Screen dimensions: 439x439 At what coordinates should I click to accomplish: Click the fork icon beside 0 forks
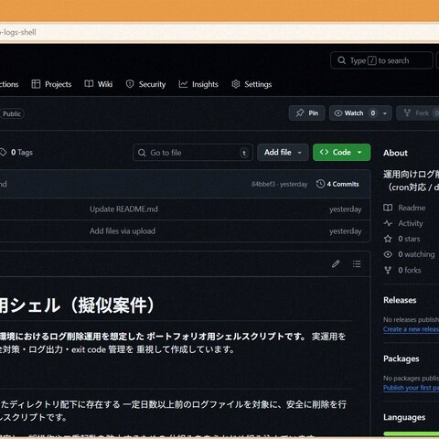(x=388, y=271)
